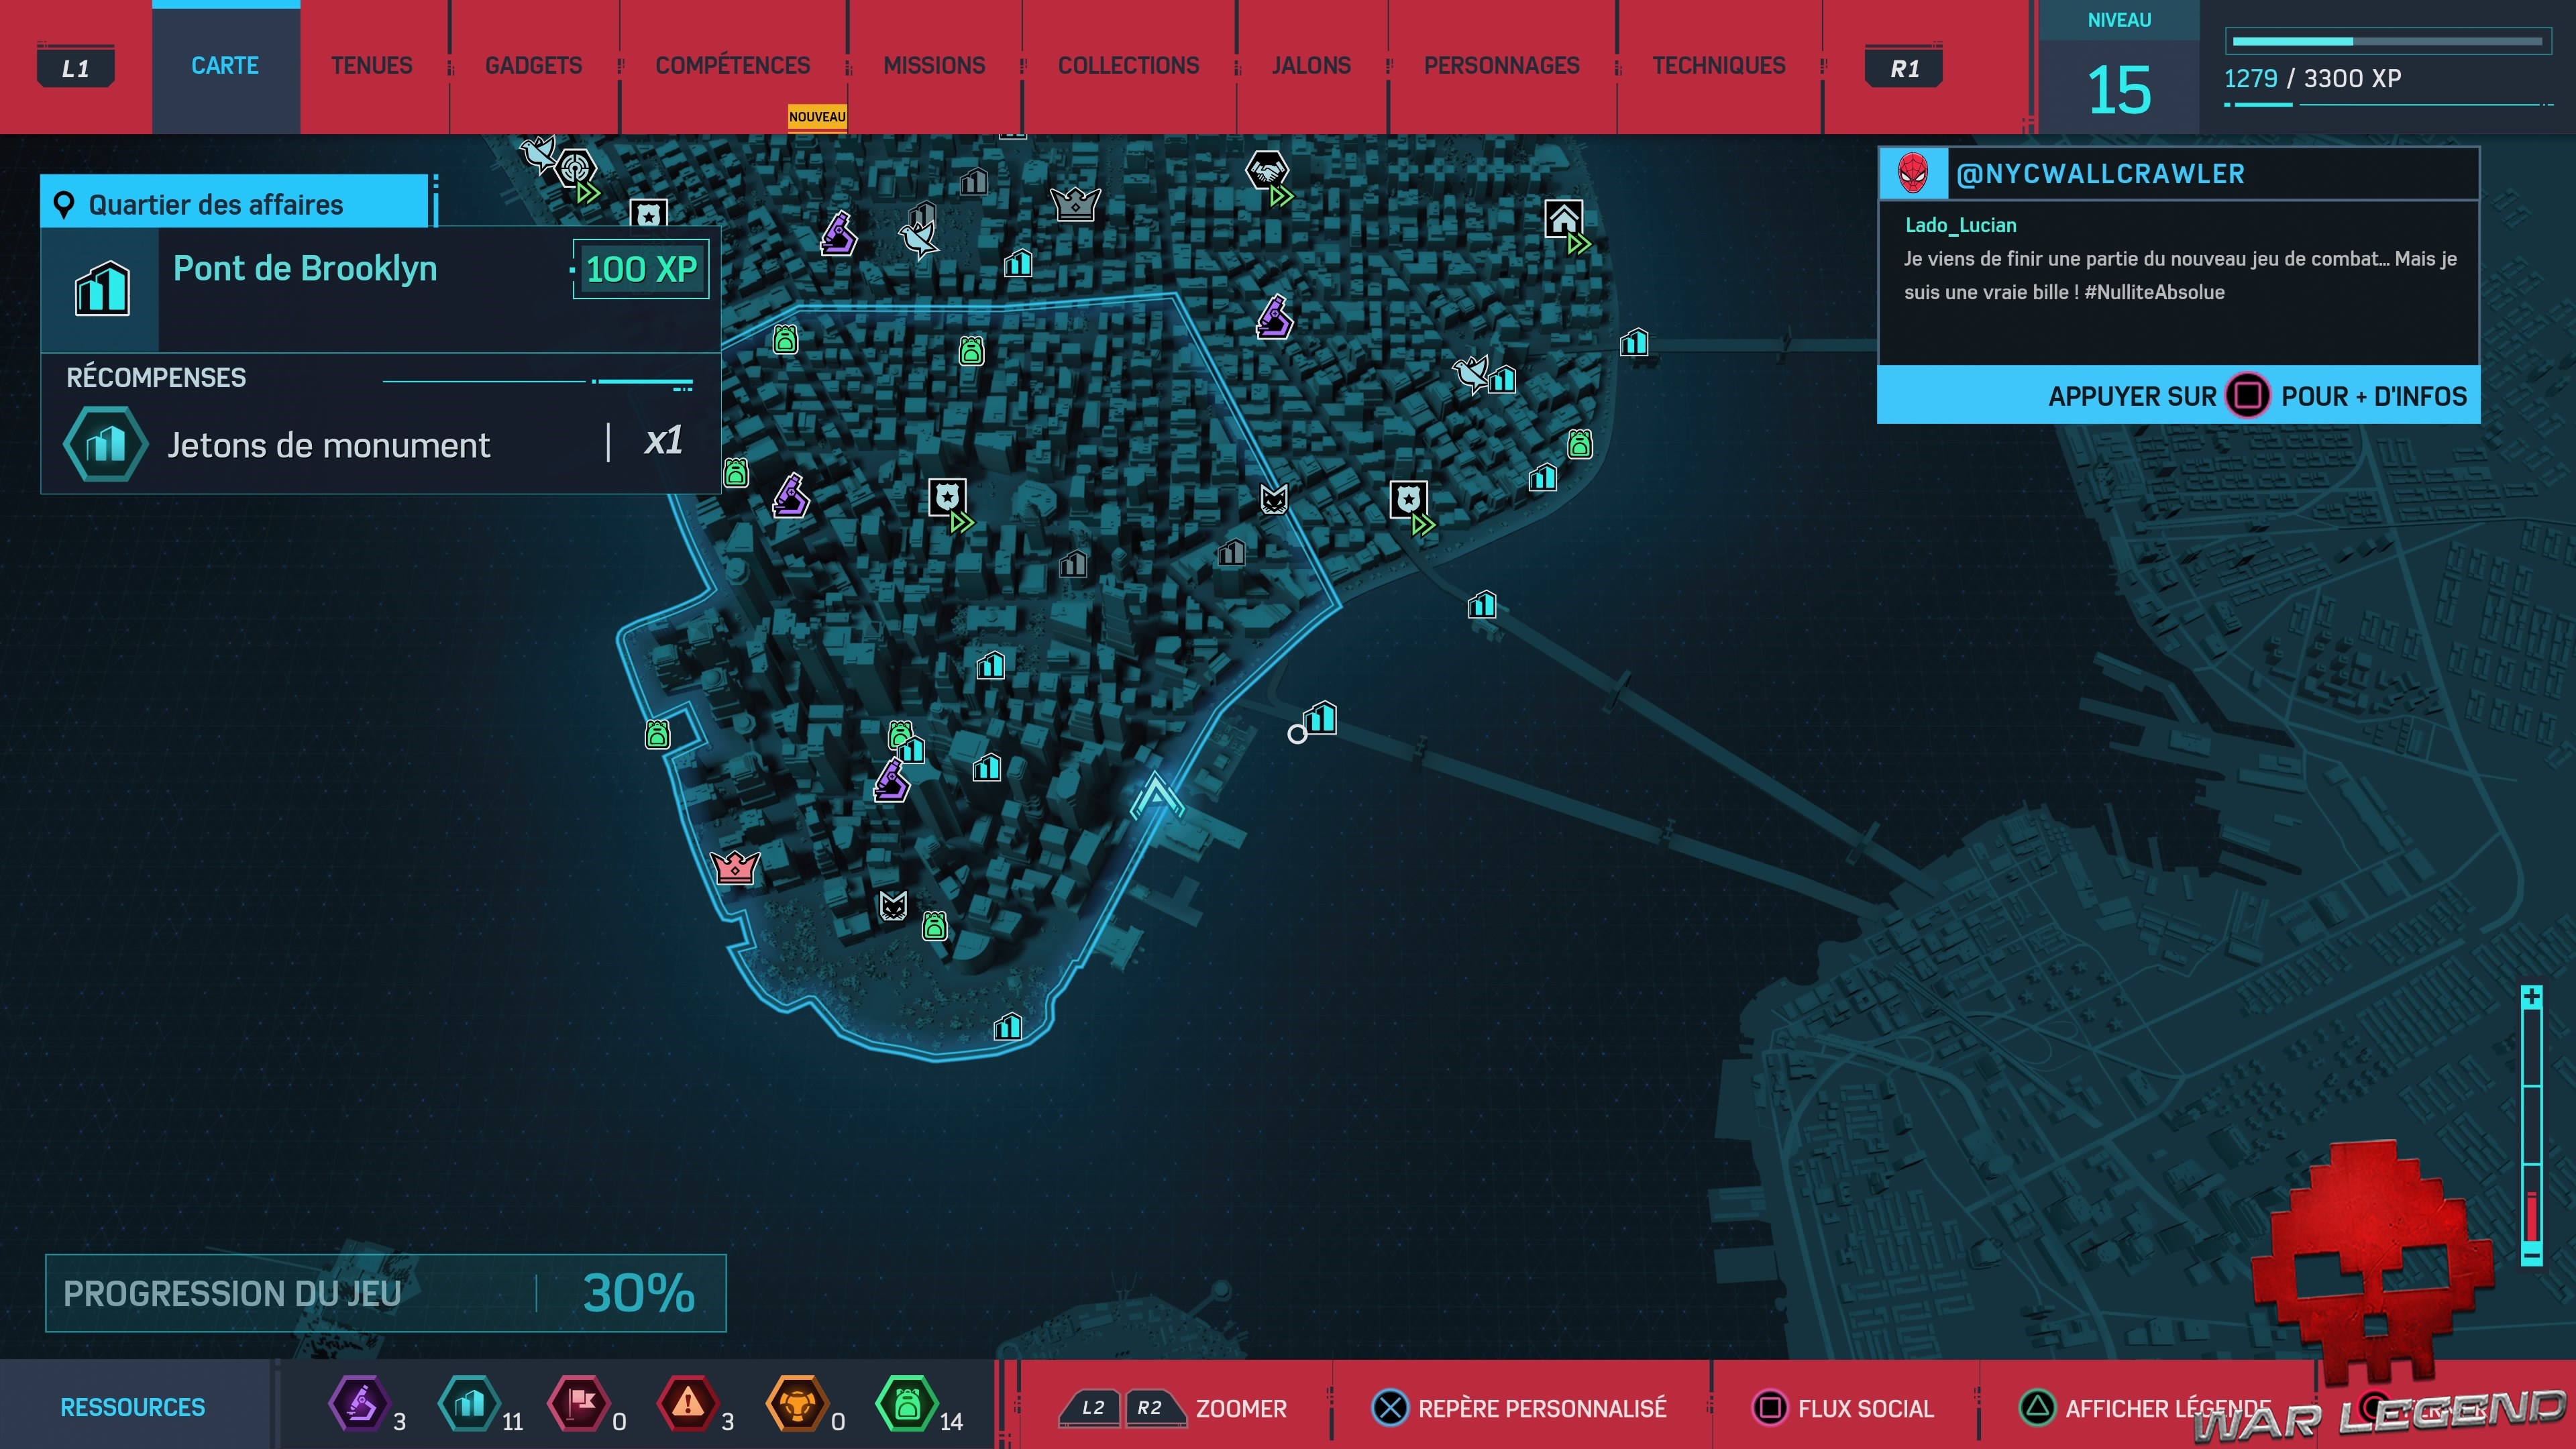Viewport: 2576px width, 1449px height.
Task: Select the green backpack resource icon
Action: pos(906,1404)
